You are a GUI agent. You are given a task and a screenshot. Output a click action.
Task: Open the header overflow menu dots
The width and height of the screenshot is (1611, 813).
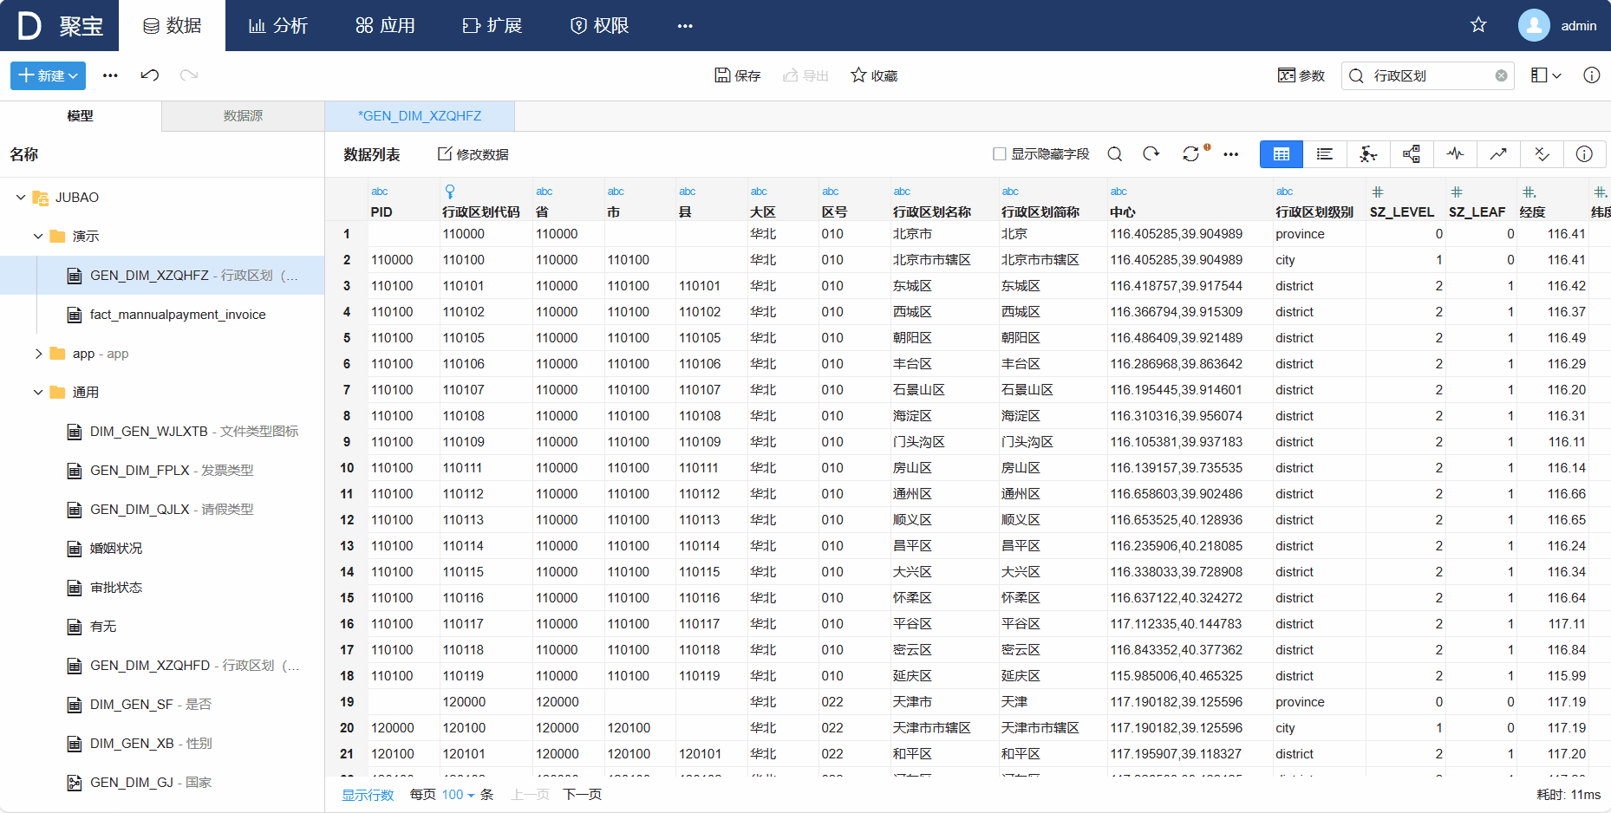pos(685,26)
